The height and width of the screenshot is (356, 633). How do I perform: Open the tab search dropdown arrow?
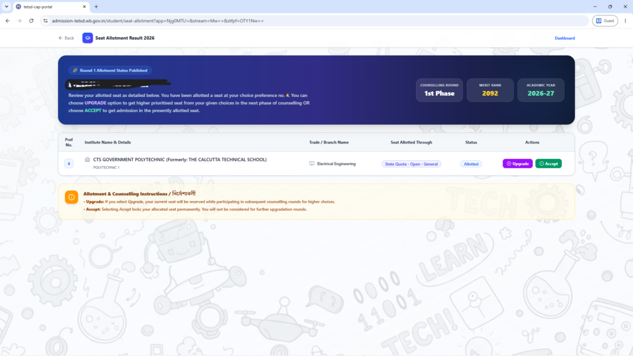[x=6, y=6]
